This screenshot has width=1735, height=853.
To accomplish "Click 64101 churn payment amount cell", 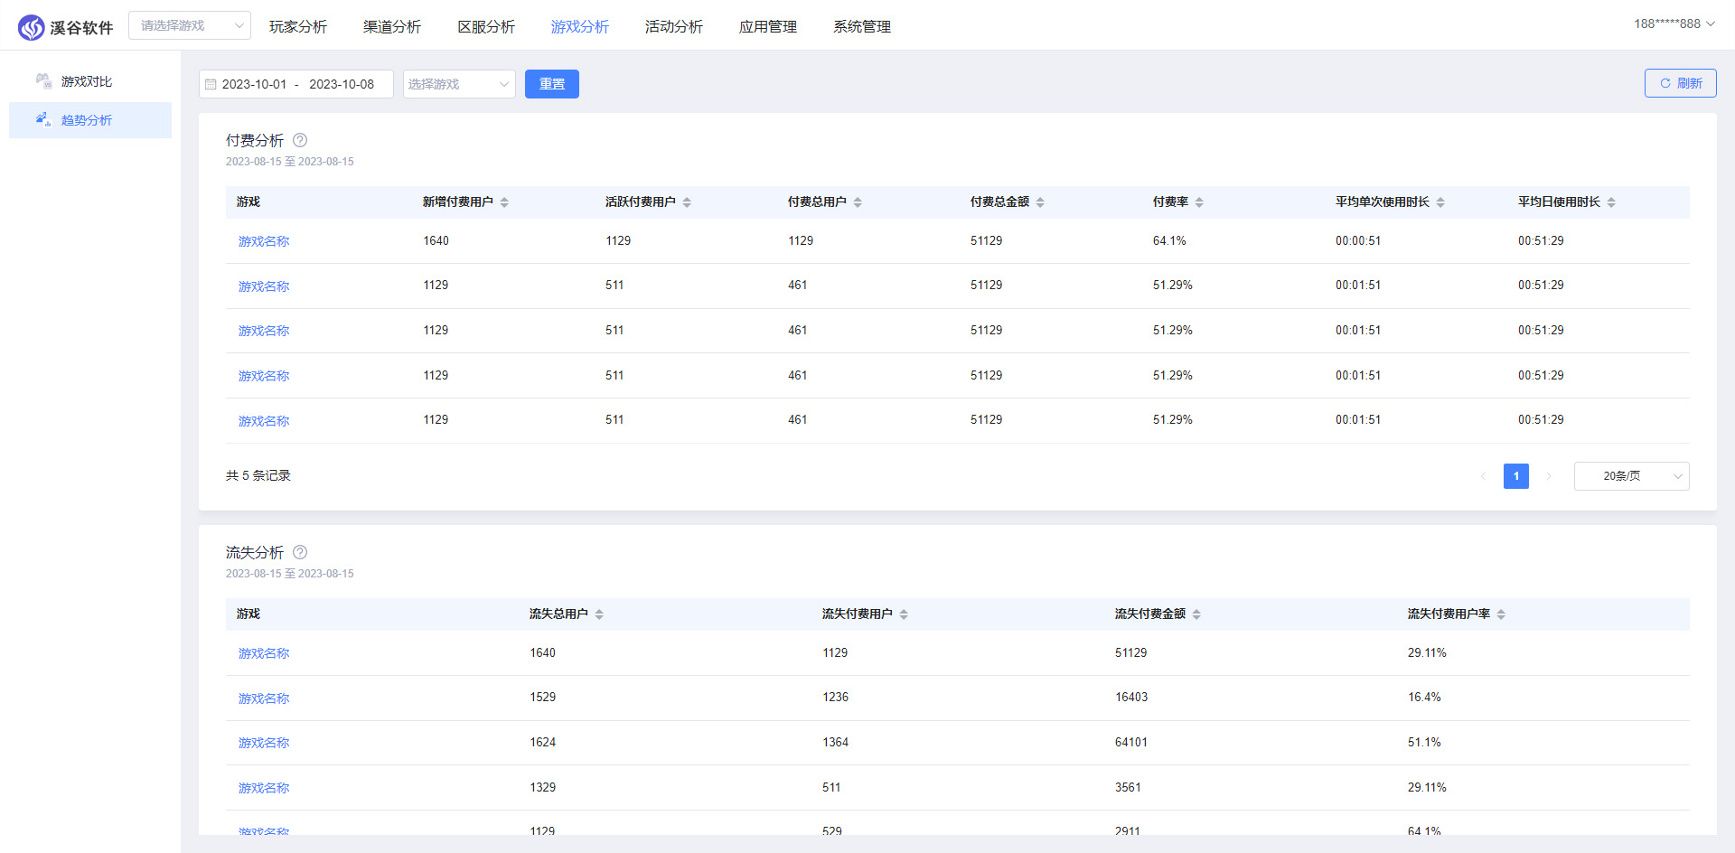I will [1131, 743].
